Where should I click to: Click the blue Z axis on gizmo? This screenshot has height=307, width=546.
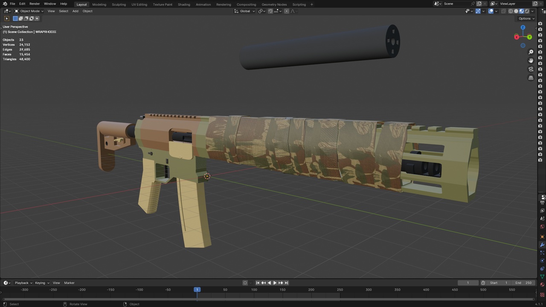(523, 28)
